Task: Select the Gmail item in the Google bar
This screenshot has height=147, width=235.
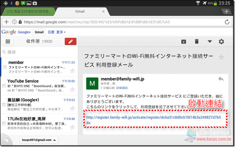Action: (39, 32)
